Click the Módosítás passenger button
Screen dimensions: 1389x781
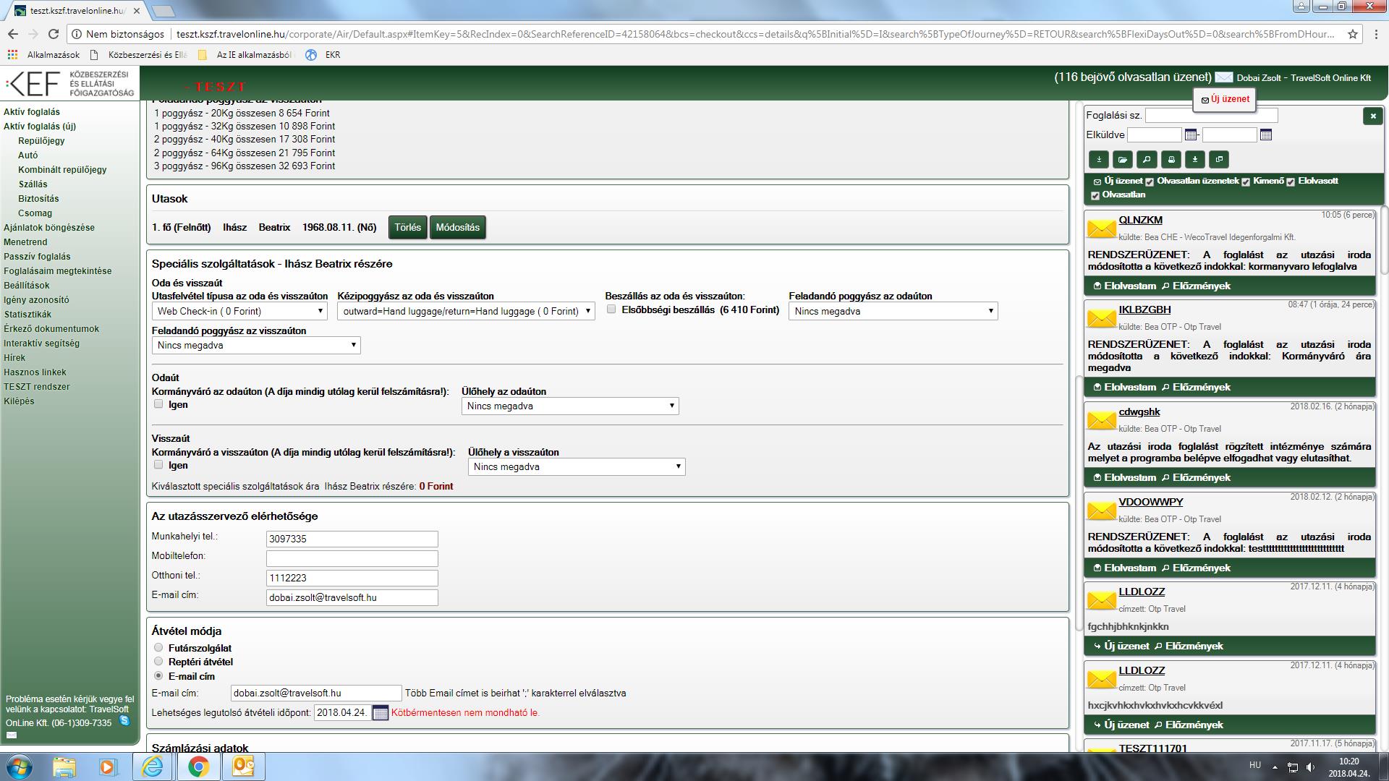pyautogui.click(x=457, y=227)
